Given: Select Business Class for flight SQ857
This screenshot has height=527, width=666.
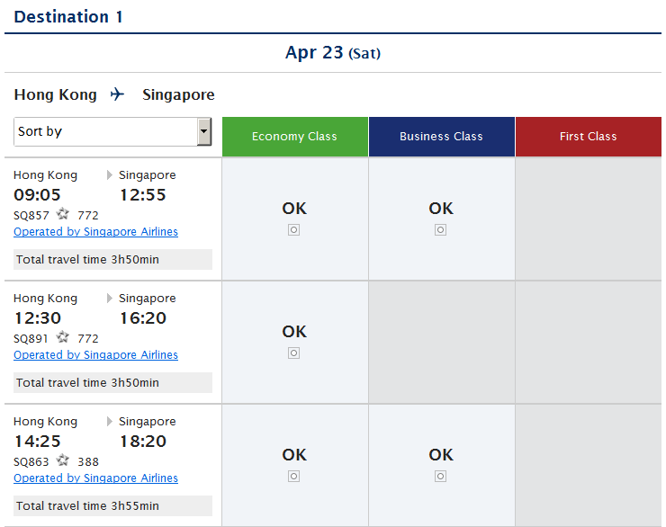Looking at the screenshot, I should tap(440, 229).
